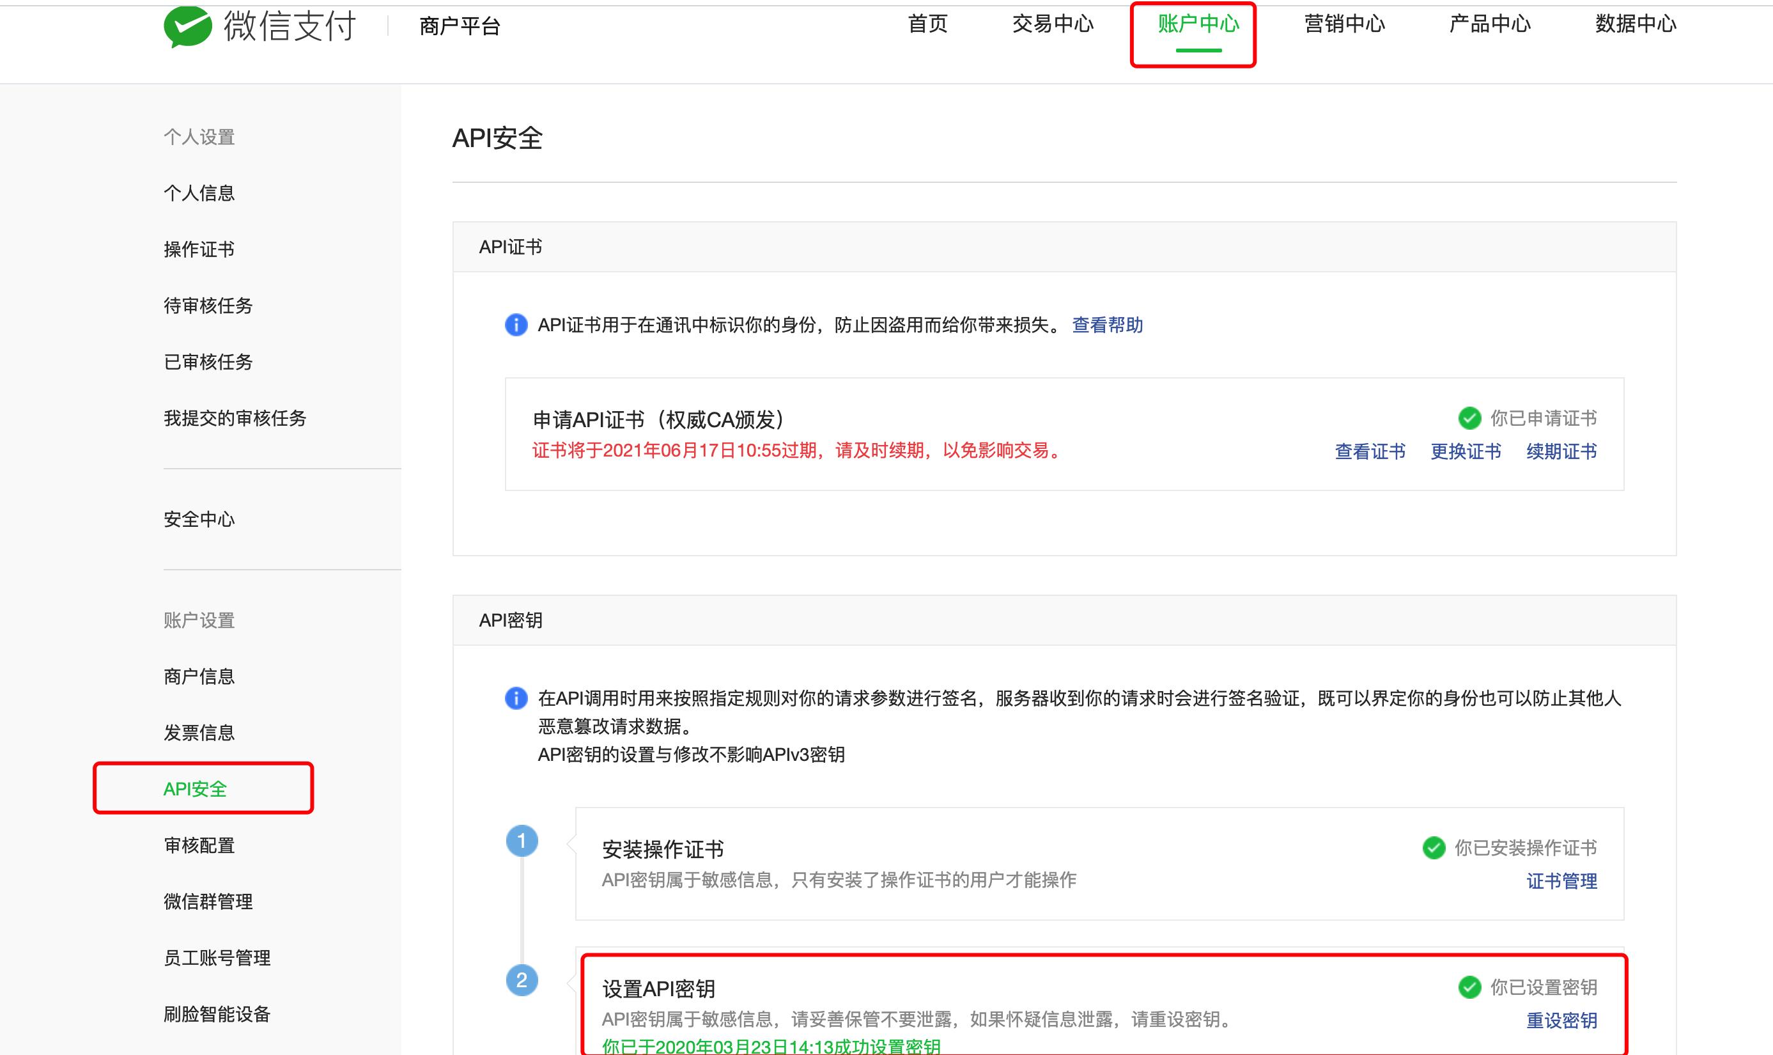Click the 账户设置 sidebar group label
The width and height of the screenshot is (1773, 1055).
click(x=199, y=620)
